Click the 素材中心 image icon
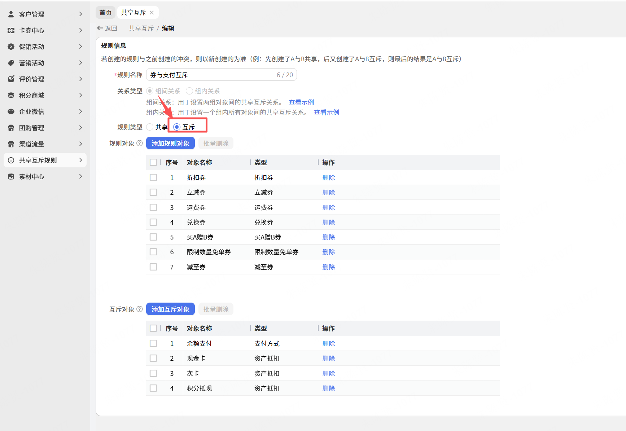The height and width of the screenshot is (431, 626). [x=11, y=176]
